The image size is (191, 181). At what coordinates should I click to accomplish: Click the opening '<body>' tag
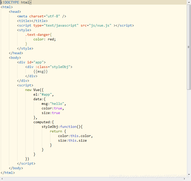click(15, 58)
